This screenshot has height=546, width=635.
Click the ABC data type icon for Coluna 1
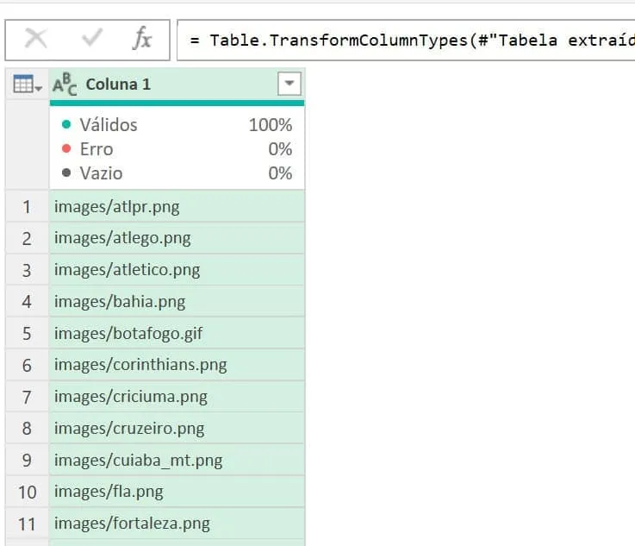coord(65,84)
